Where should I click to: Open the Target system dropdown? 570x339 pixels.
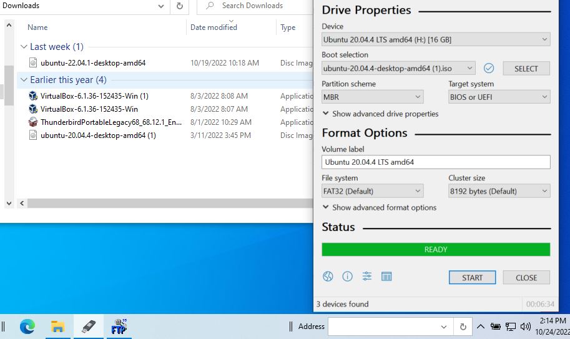[499, 97]
